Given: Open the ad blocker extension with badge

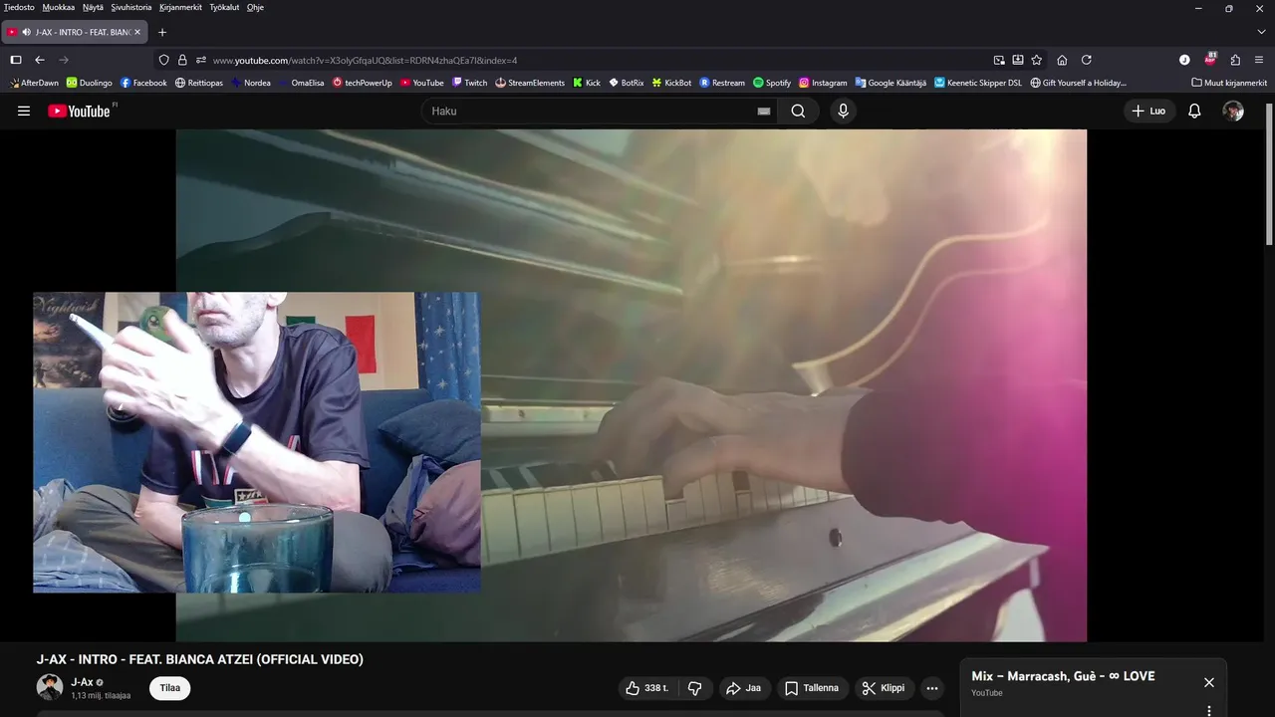Looking at the screenshot, I should 1210,59.
